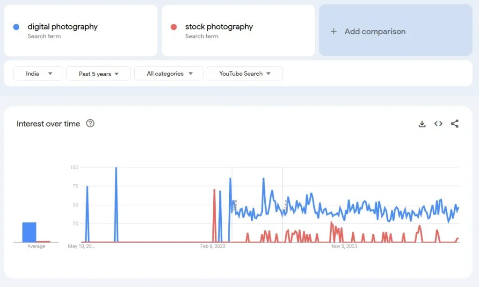Open the India region dropdown
This screenshot has width=479, height=287.
38,73
